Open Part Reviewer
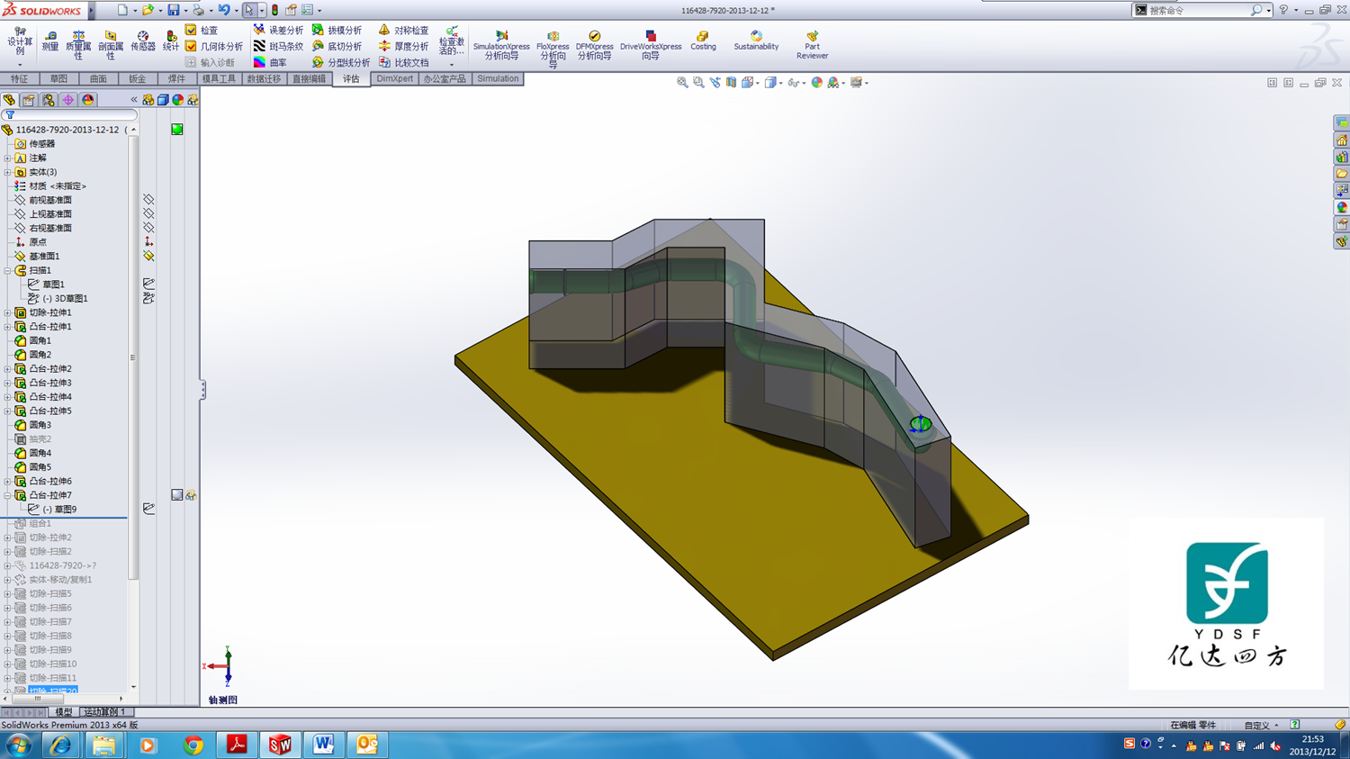Viewport: 1350px width, 759px height. (x=812, y=45)
